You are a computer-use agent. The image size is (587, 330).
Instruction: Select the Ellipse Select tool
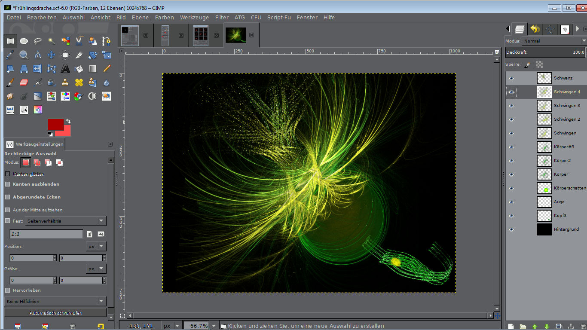point(24,41)
